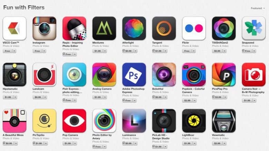This screenshot has height=151, width=269.
Task: Open the Flickr app icon
Action: click(194, 28)
